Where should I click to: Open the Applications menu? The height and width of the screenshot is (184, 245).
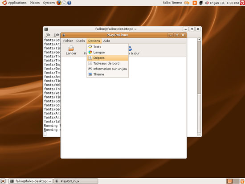click(x=17, y=3)
